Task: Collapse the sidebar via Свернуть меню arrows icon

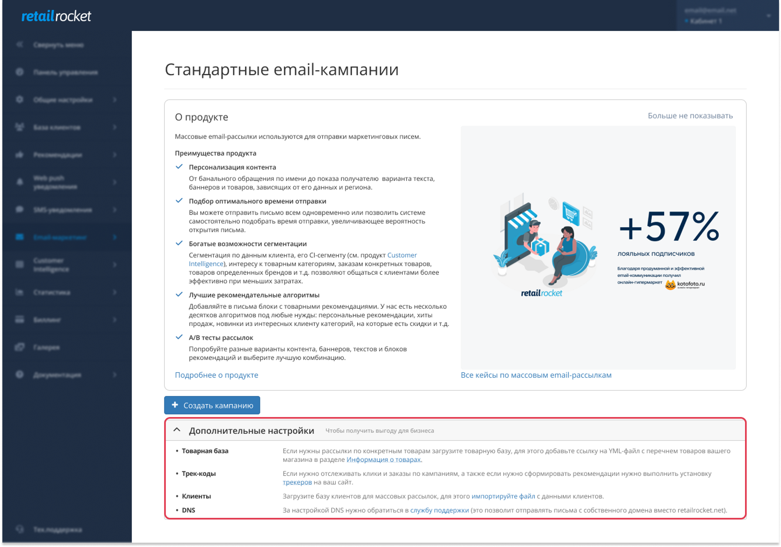Action: pos(20,45)
